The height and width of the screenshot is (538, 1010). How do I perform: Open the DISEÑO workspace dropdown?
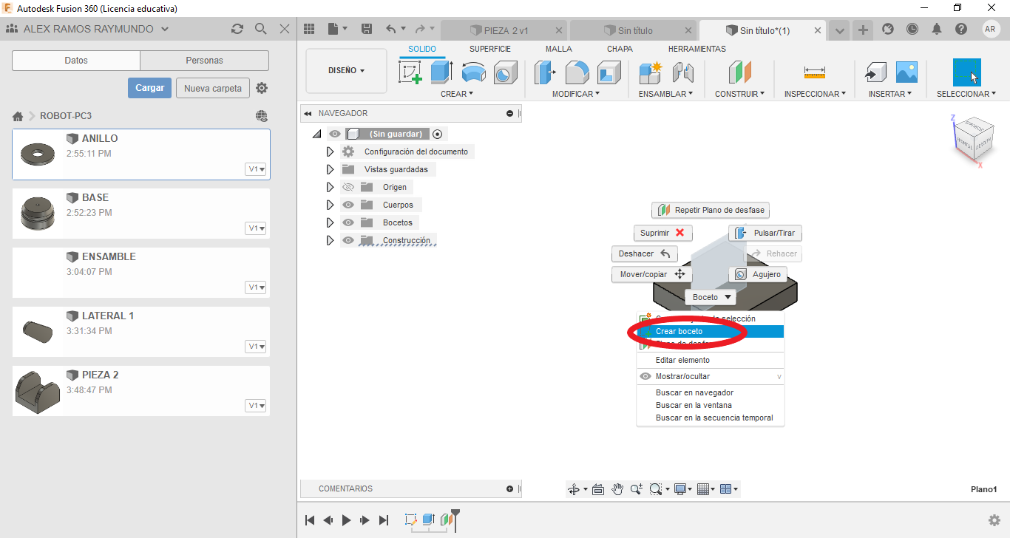346,71
